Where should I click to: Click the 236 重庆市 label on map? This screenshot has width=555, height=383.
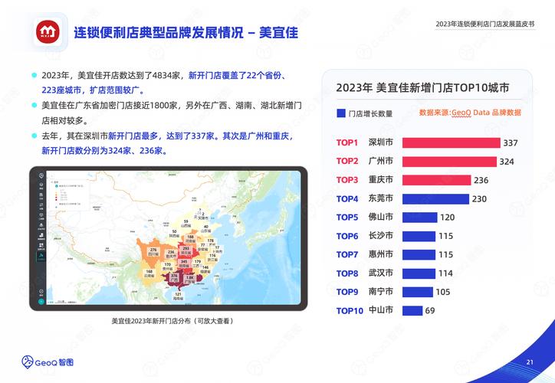(x=171, y=254)
